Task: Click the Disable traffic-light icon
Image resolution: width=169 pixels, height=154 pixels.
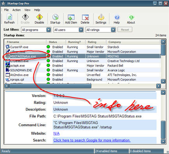Action: tap(39, 17)
